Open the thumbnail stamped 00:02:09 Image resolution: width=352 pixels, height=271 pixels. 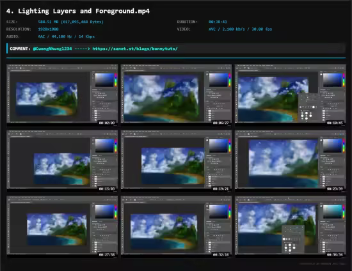62,95
